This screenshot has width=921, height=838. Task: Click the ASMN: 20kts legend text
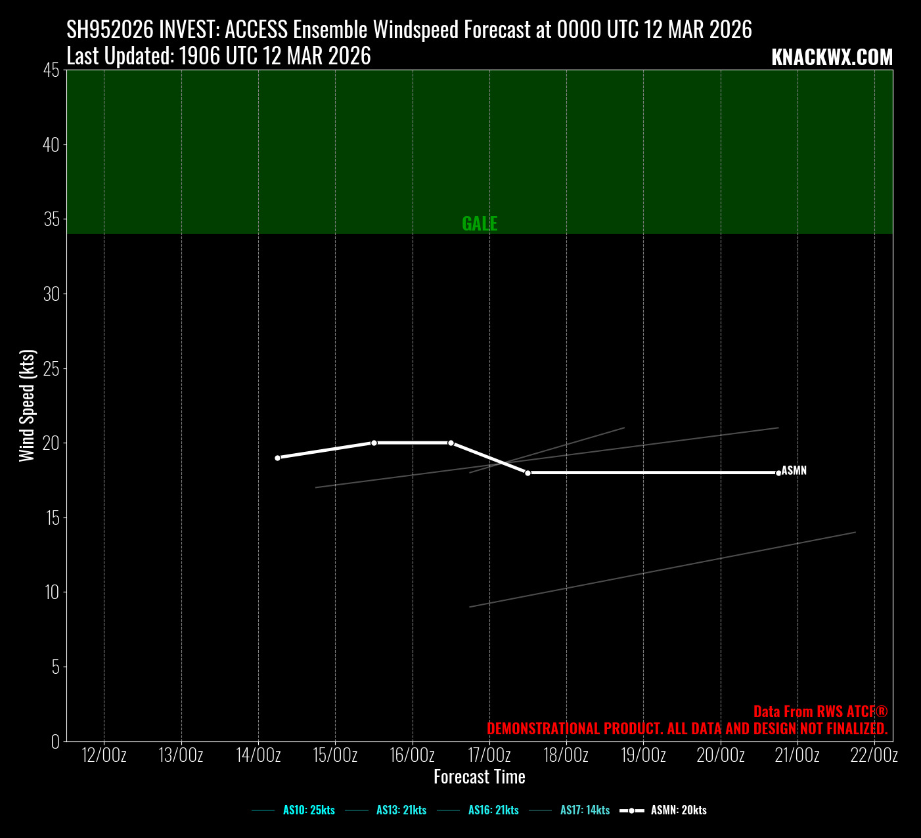[x=679, y=810]
